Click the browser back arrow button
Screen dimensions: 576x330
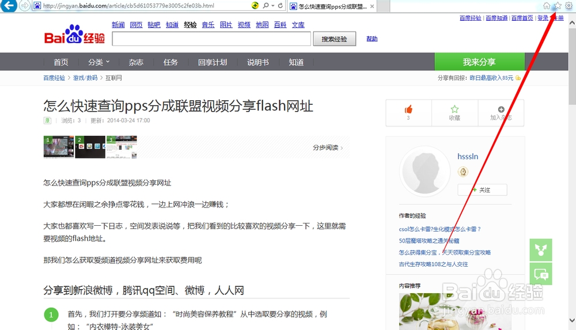tap(9, 5)
